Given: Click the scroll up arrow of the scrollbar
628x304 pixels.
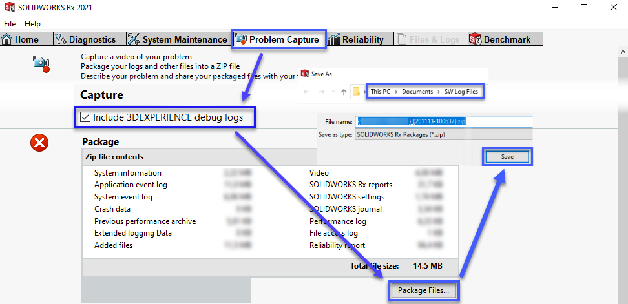Looking at the screenshot, I should pos(623,52).
